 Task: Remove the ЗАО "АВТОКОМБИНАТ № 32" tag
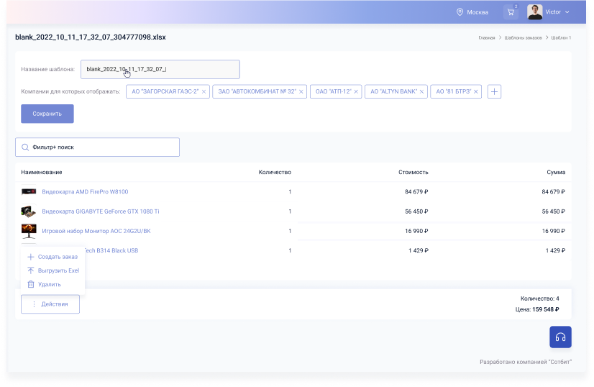pos(301,92)
